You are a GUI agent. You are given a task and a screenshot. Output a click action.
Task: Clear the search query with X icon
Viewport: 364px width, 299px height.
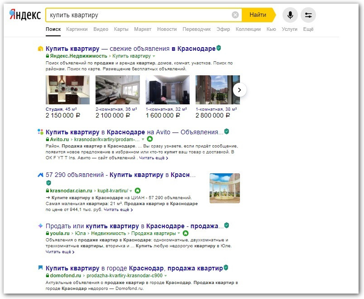tap(235, 15)
